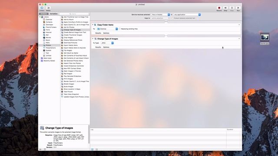Select 'Ask for Photos' action
The image size is (278, 156).
69,27
